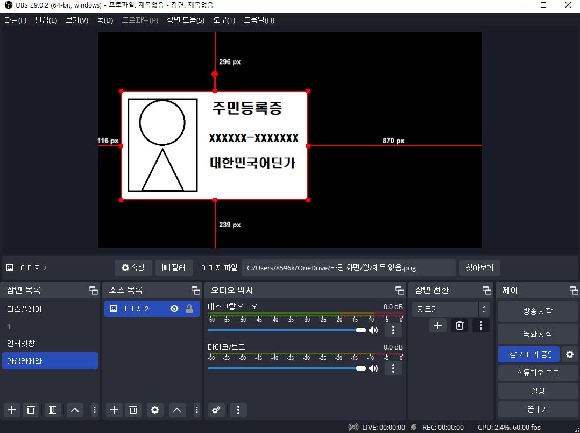Open 도움말(H) menu
The width and height of the screenshot is (580, 433).
click(x=259, y=20)
